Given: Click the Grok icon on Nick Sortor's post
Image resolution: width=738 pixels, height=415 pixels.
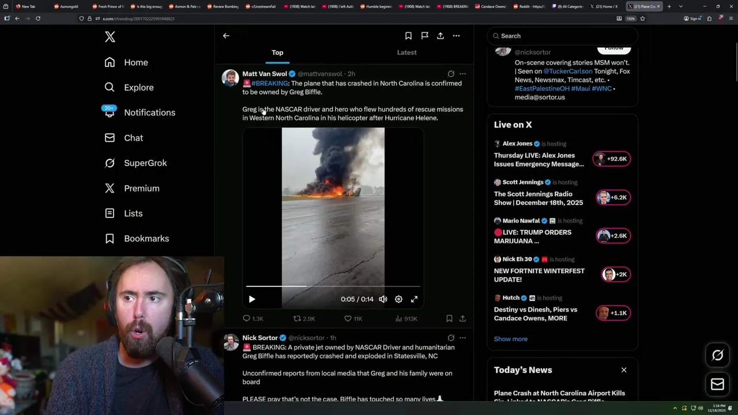Looking at the screenshot, I should pos(451,338).
